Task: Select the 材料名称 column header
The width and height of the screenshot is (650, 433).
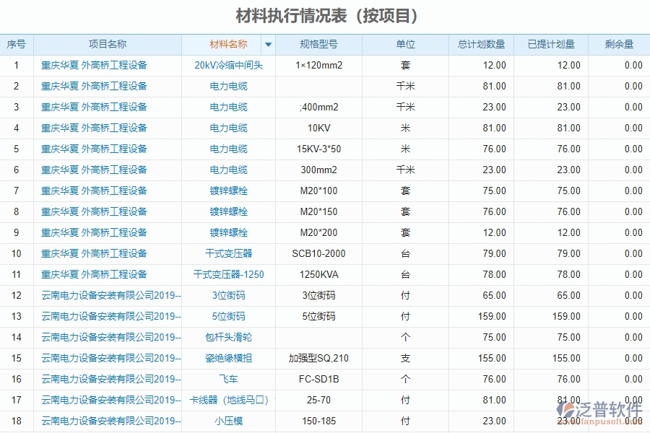Action: 226,44
